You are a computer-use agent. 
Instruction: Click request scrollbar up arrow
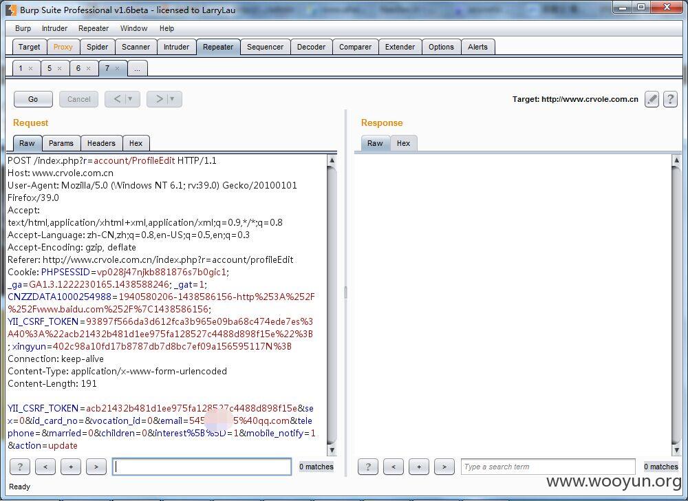[332, 160]
